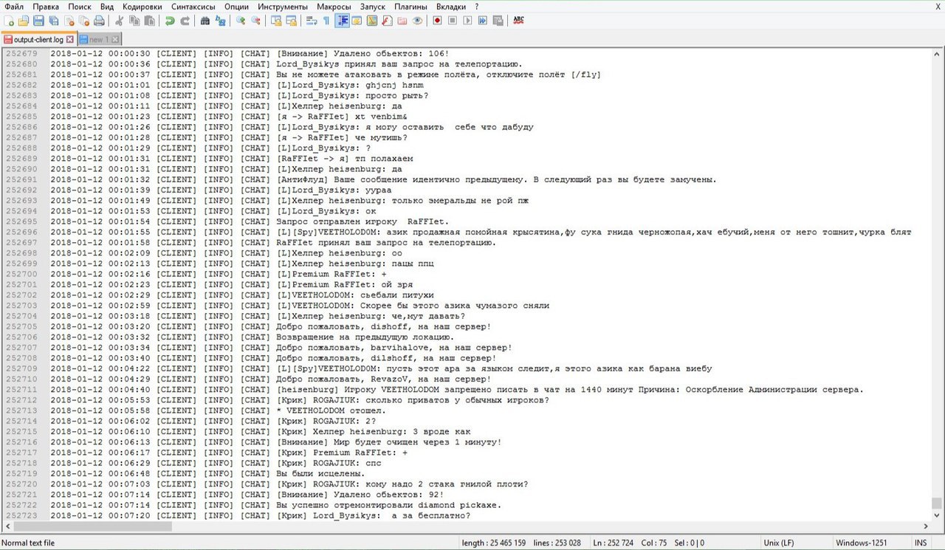Switch to the new 1 tab
Screen dimensions: 945x550
[99, 39]
